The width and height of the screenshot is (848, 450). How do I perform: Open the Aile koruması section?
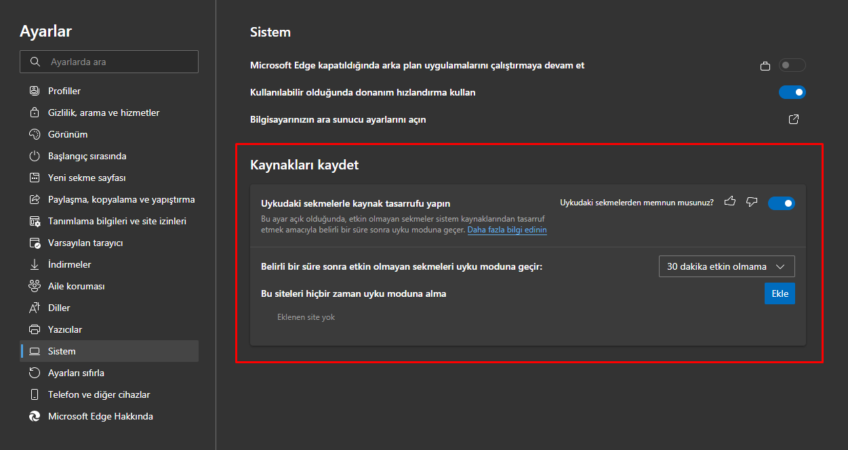click(82, 286)
